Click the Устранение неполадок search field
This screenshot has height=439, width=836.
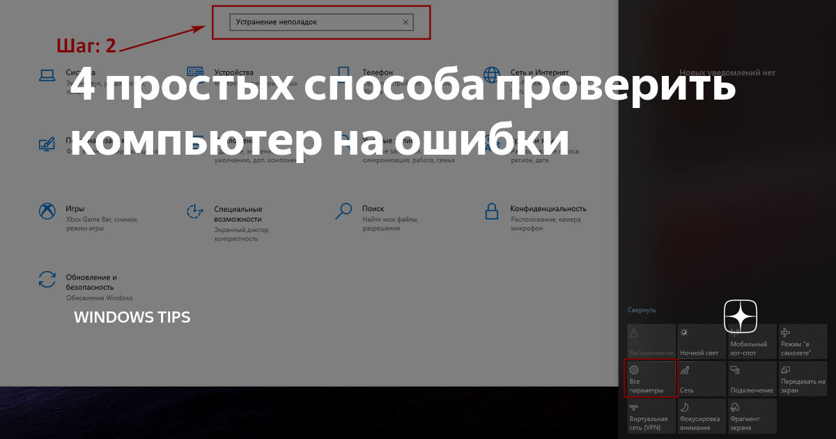pos(313,22)
